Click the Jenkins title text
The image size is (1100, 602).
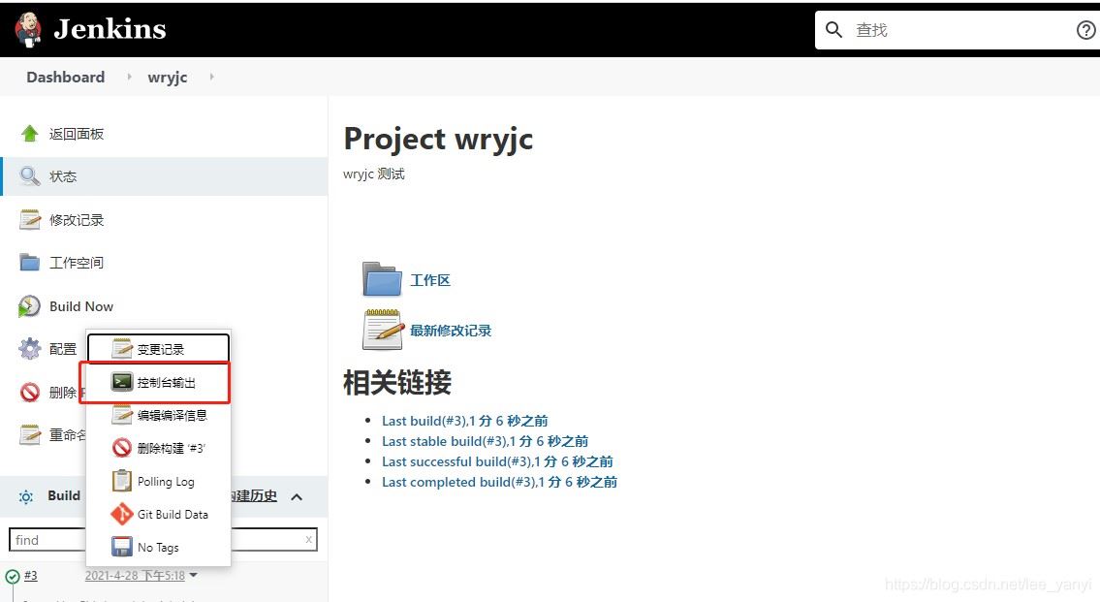pos(110,29)
